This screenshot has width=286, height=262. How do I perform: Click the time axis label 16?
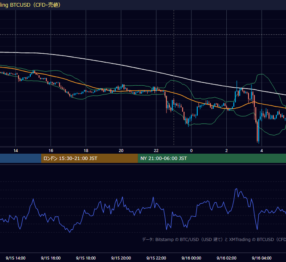coord(51,151)
